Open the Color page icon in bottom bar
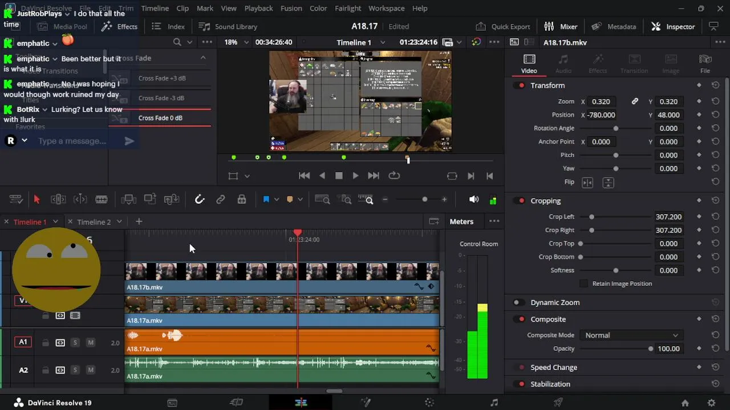Viewport: 730px width, 410px height. tap(429, 403)
